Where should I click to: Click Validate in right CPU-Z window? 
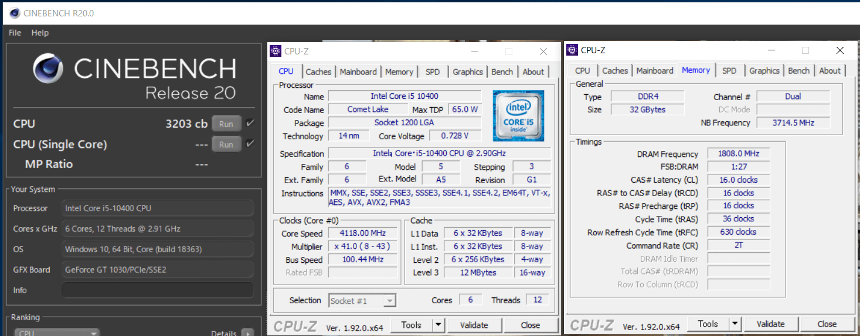(770, 324)
